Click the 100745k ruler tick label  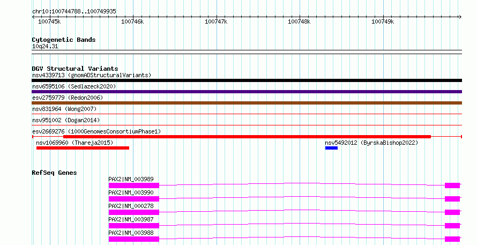point(49,21)
